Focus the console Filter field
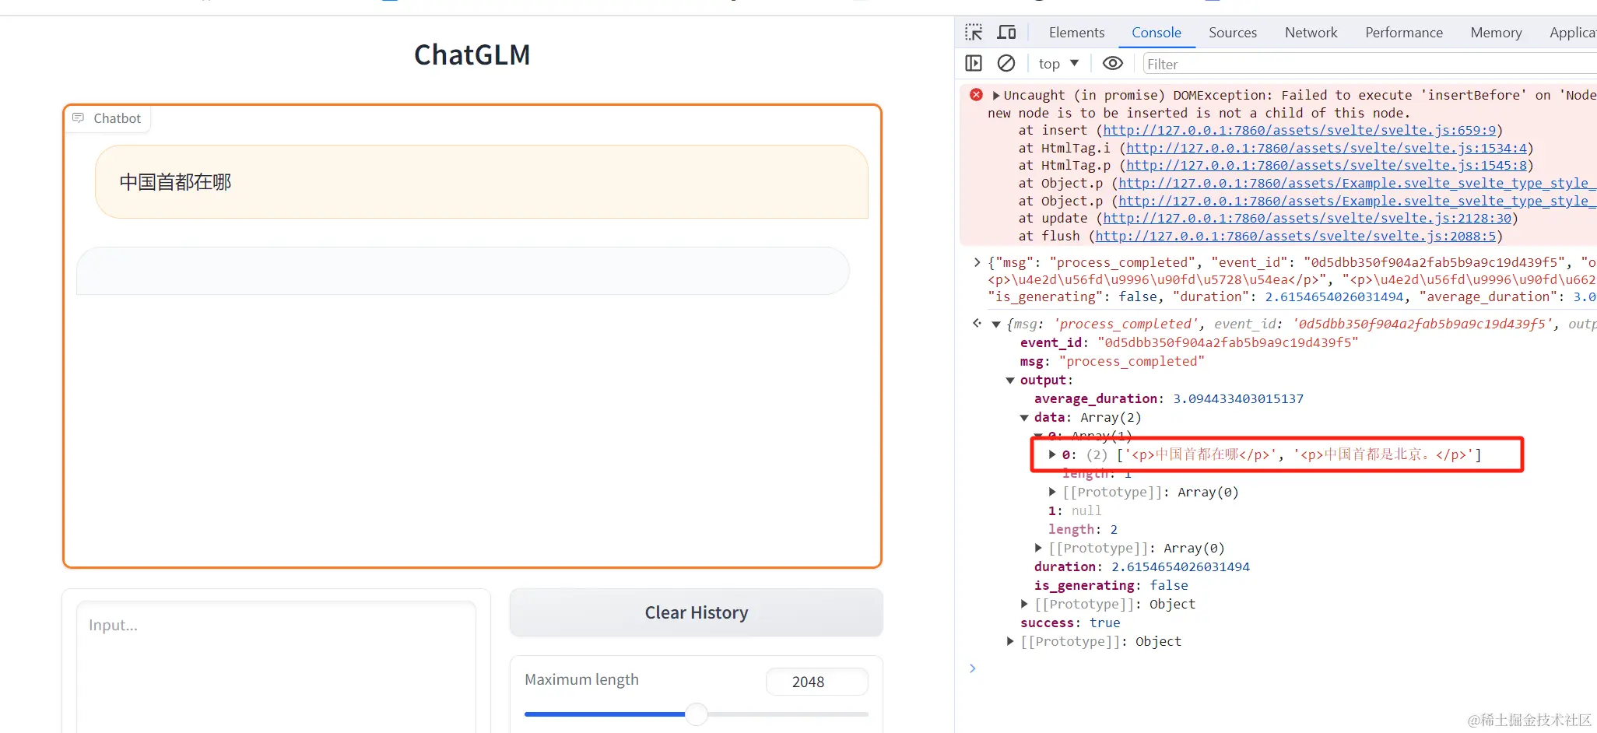 1370,64
